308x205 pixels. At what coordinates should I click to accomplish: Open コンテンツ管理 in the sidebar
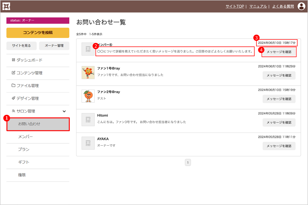coord(29,73)
